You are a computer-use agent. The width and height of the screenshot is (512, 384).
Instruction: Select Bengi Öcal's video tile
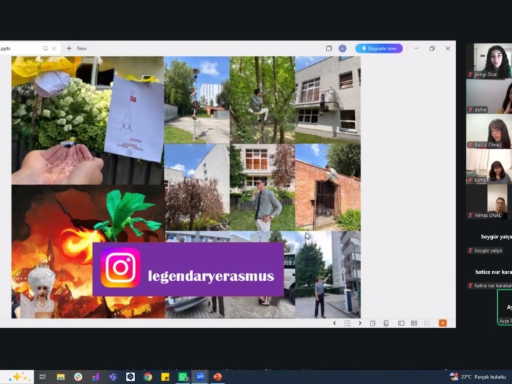tap(489, 60)
